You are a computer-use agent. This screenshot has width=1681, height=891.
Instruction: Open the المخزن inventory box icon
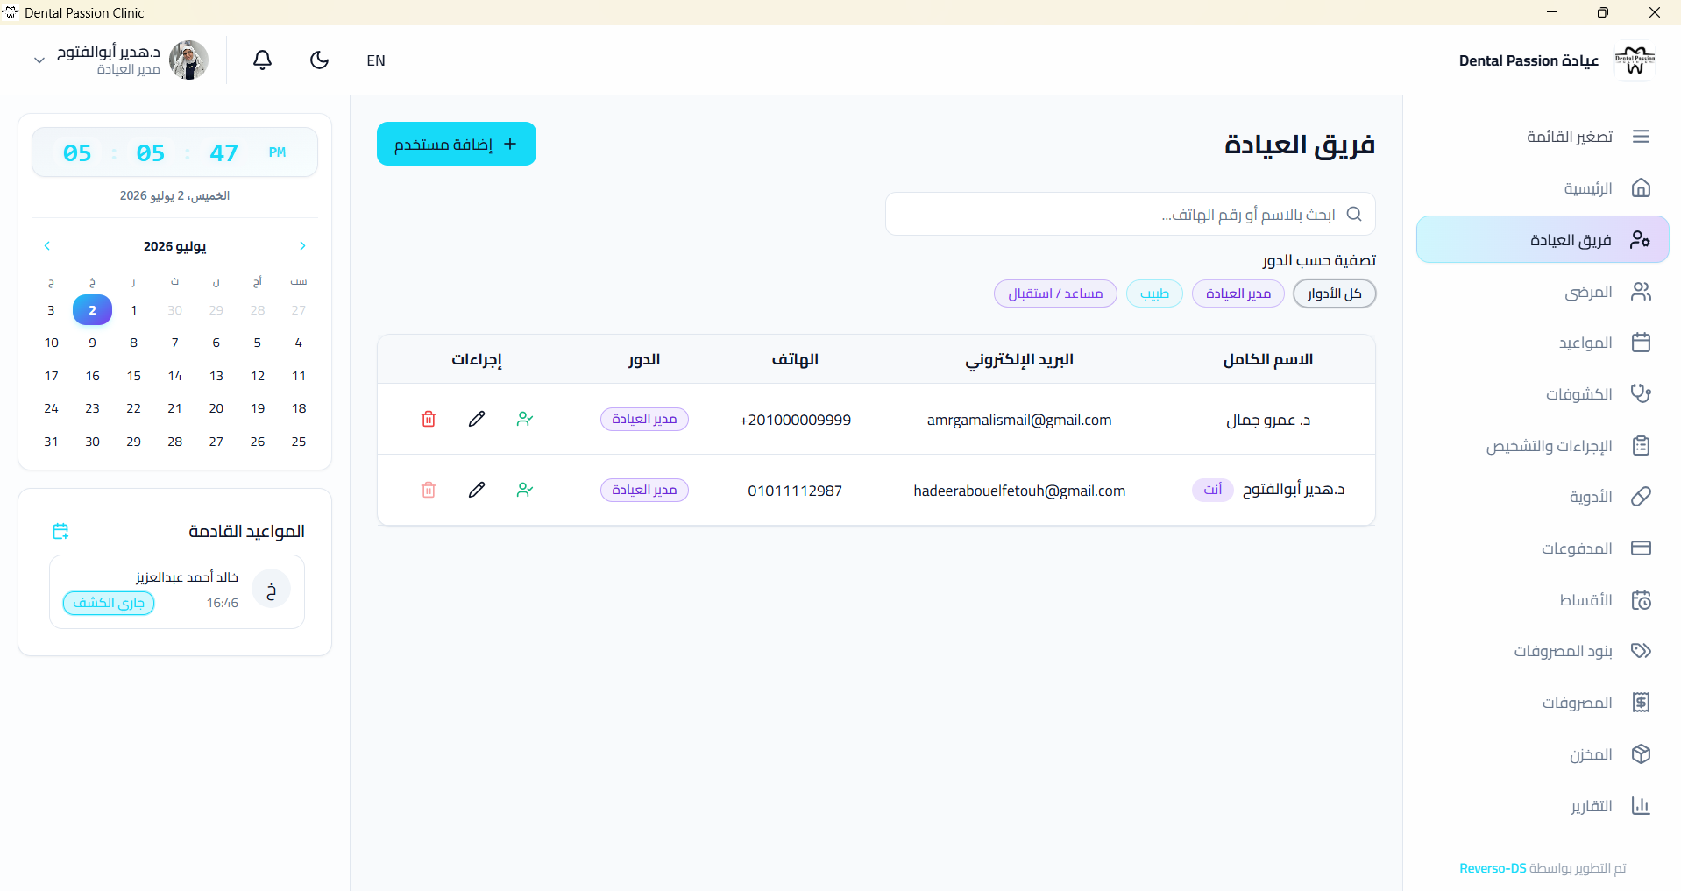pos(1641,754)
